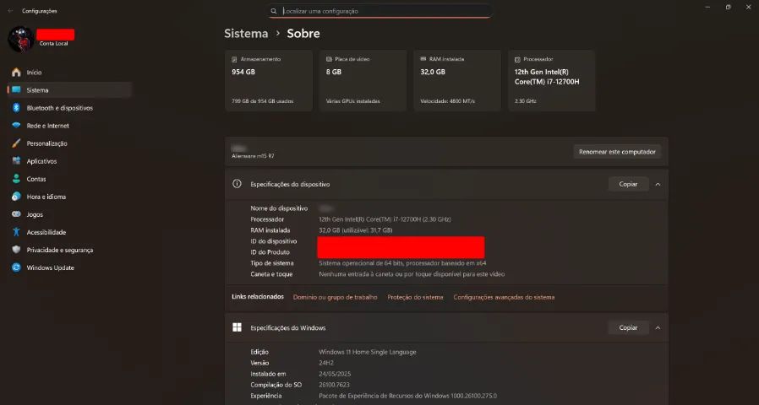Click the 24/05/2025 install date value

coord(335,374)
